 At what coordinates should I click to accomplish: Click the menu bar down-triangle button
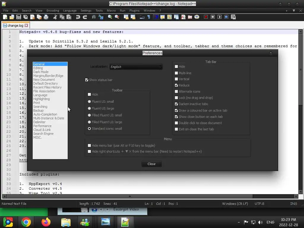(294, 11)
